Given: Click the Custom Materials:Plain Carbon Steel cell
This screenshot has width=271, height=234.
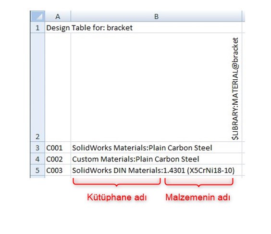Looking at the screenshot, I should tap(156, 159).
